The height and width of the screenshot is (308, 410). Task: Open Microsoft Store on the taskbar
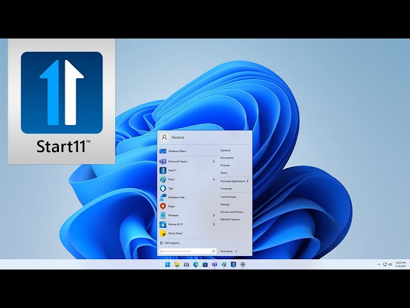point(205,264)
